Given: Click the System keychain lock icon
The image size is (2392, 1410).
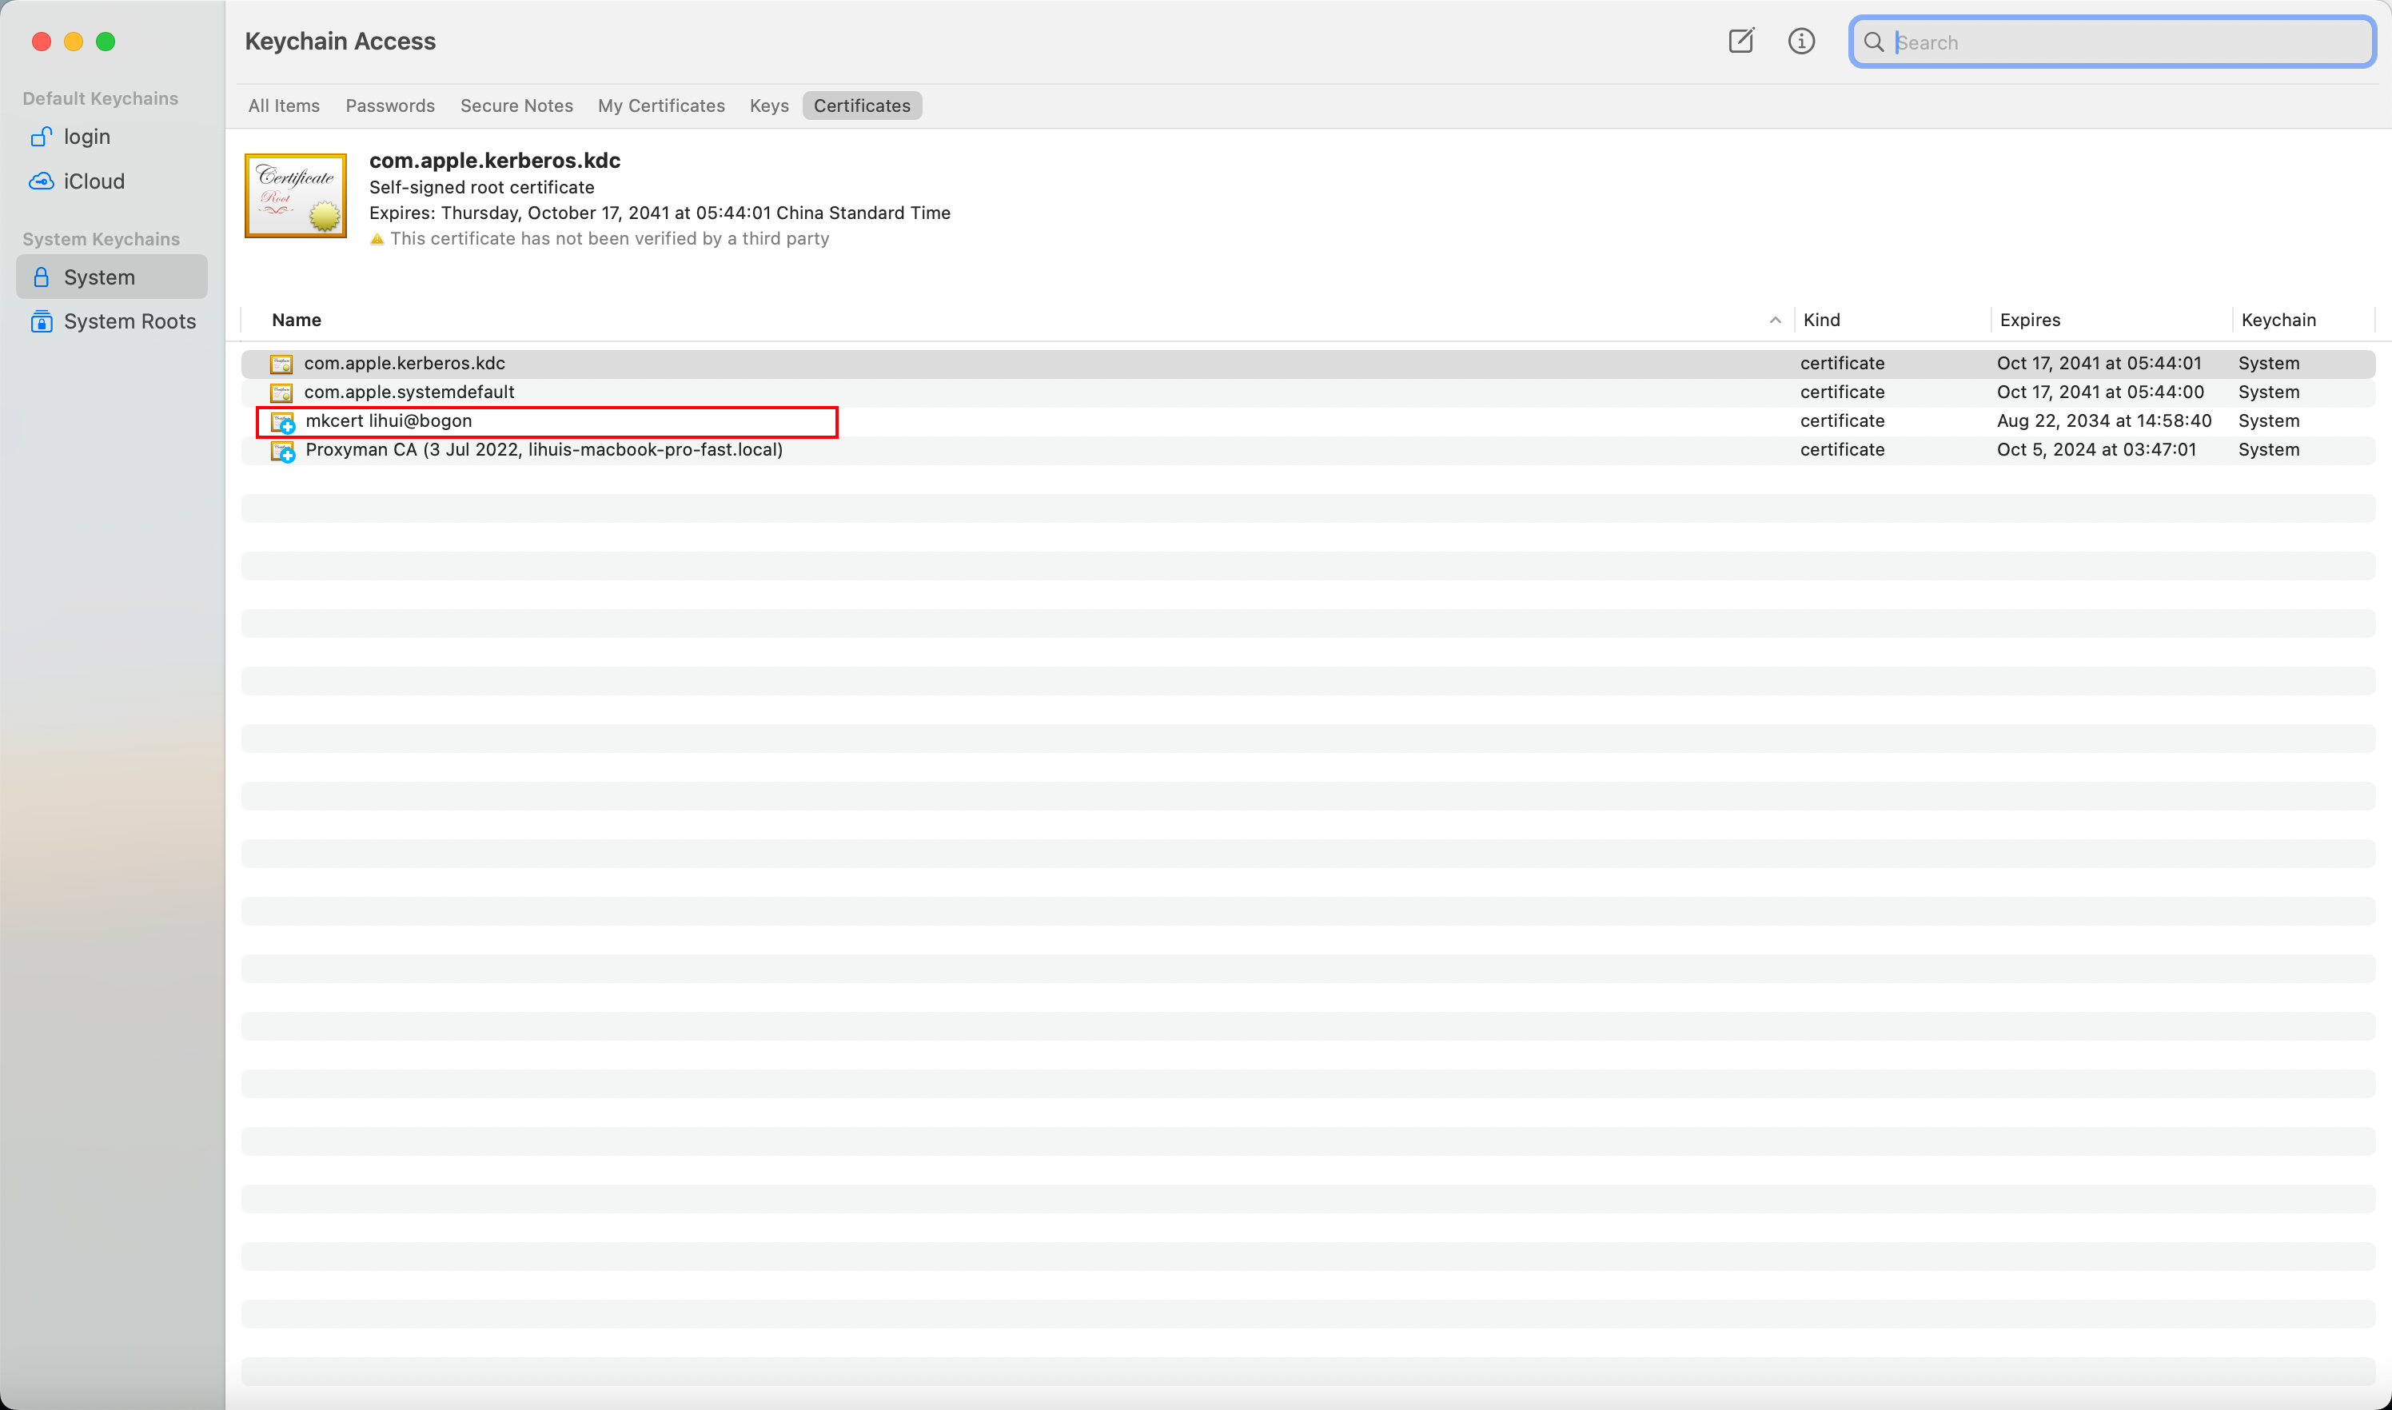Looking at the screenshot, I should pyautogui.click(x=41, y=277).
